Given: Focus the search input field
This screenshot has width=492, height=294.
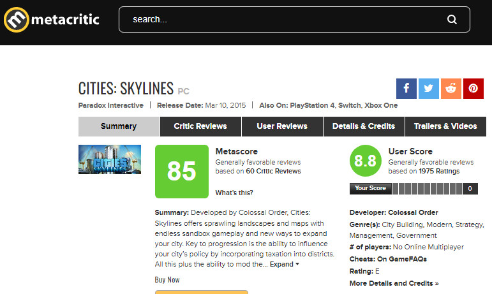Looking at the screenshot, I should (294, 19).
